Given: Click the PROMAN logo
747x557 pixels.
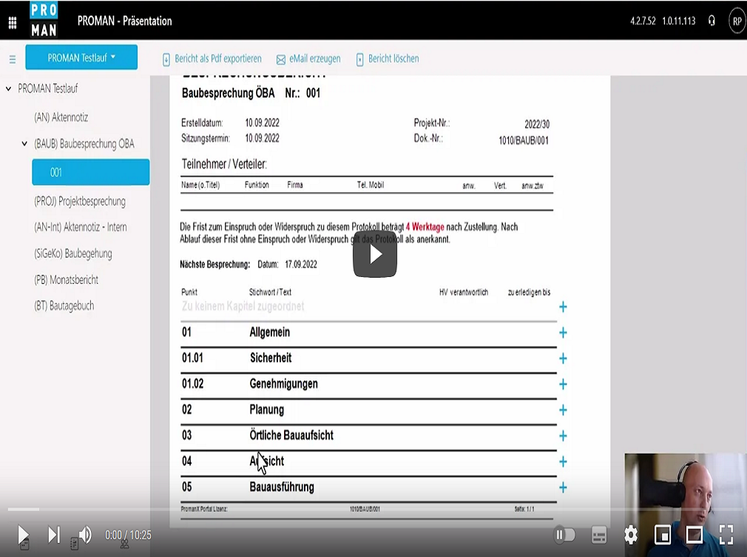Looking at the screenshot, I should [44, 19].
